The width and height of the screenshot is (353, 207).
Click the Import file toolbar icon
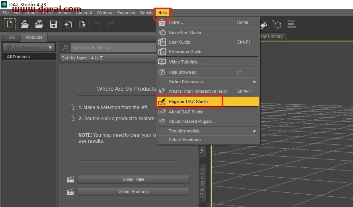[x=68, y=24]
